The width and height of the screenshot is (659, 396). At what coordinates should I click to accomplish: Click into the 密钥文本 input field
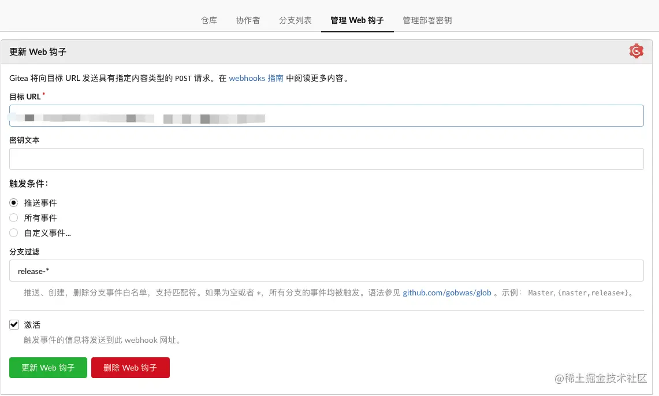[326, 159]
